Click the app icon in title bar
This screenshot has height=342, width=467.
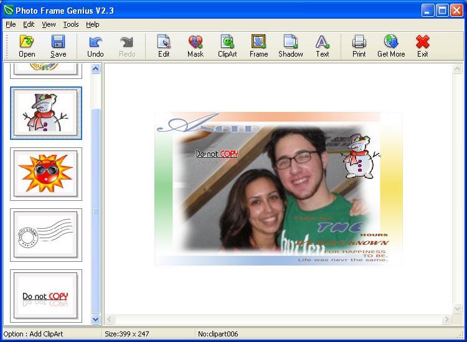[8, 11]
